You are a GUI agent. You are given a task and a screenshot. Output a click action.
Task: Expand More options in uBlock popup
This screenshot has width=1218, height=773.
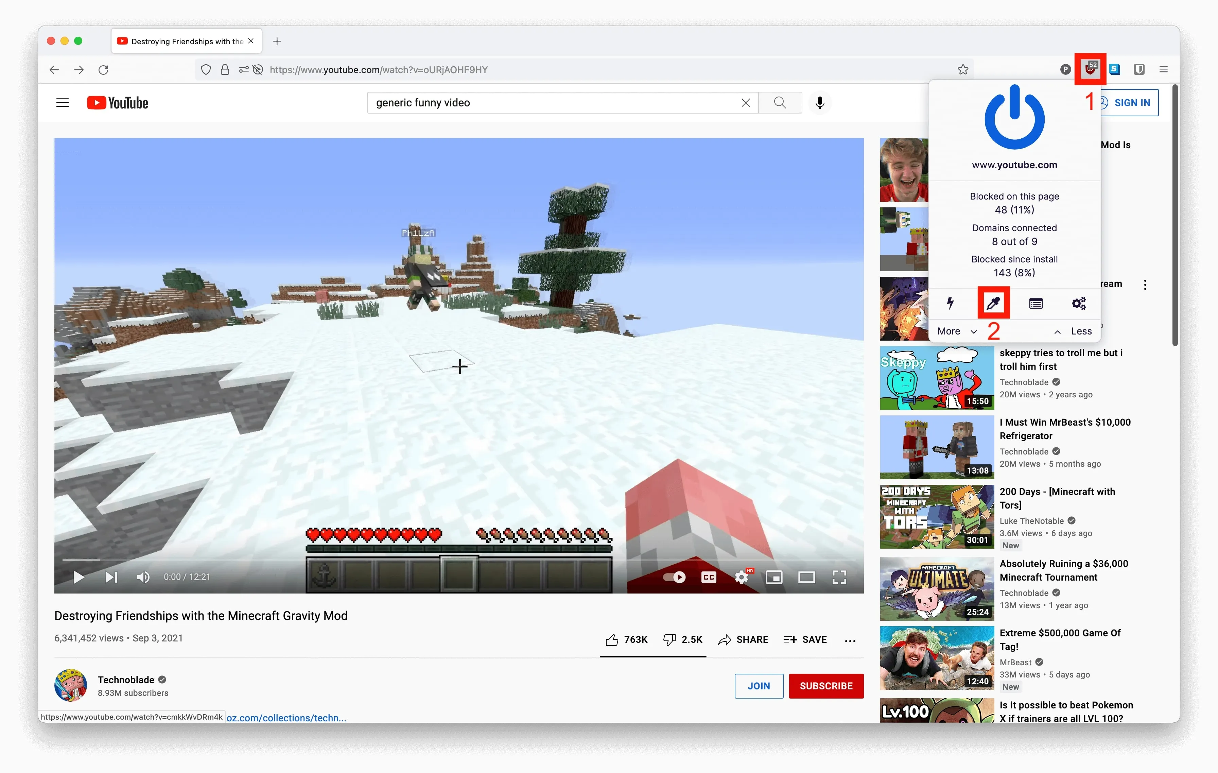(957, 331)
